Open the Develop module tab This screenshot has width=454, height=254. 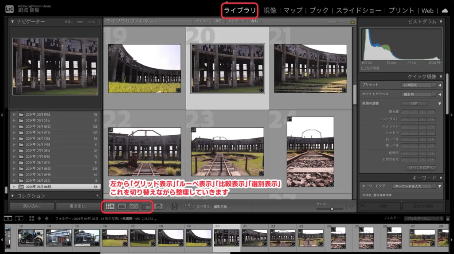coord(270,10)
